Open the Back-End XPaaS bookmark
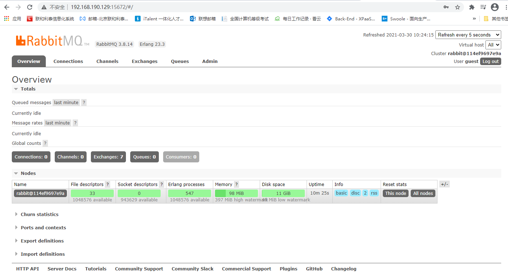Screen dimensions: 508x279 pyautogui.click(x=351, y=19)
